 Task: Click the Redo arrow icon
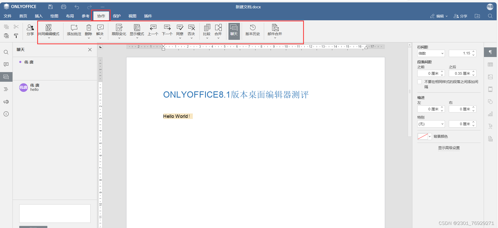(90, 7)
